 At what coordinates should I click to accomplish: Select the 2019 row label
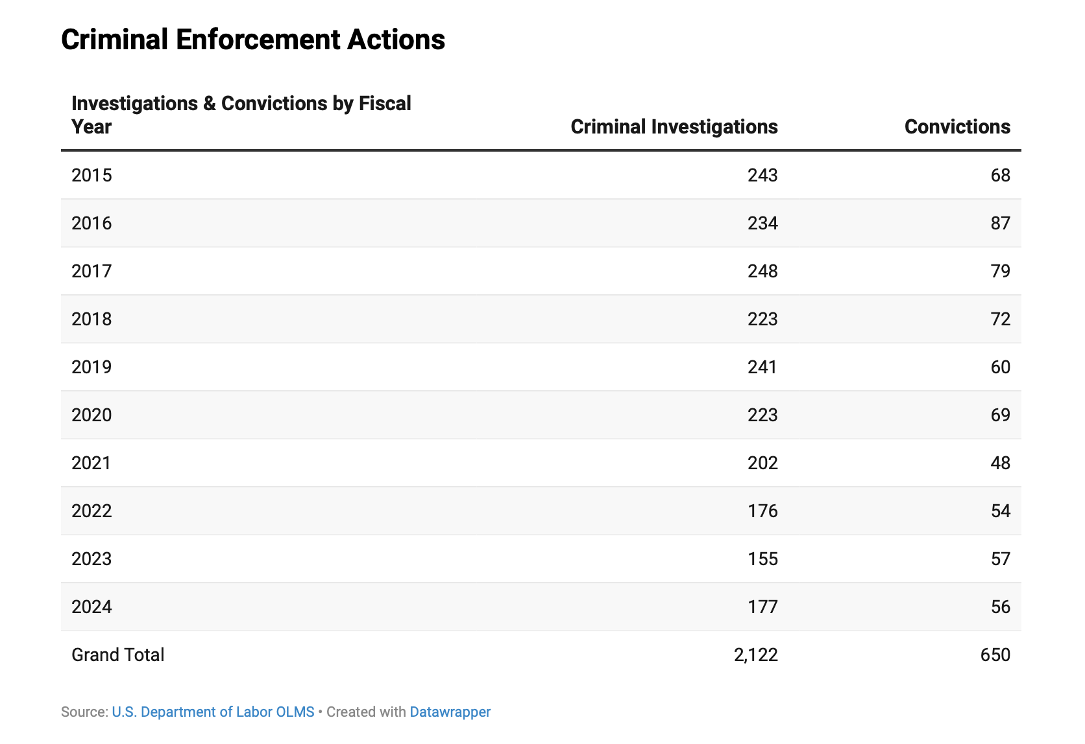[91, 367]
